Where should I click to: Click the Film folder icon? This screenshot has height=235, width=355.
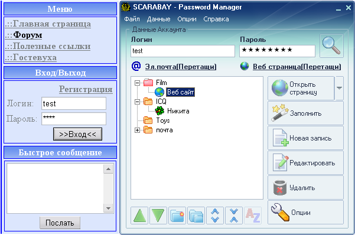pos(148,83)
